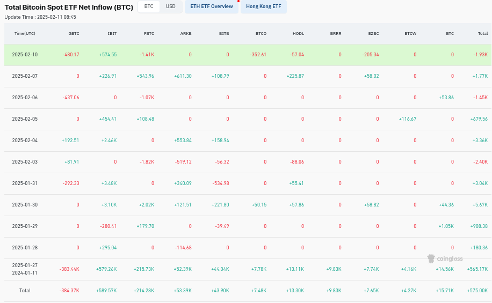Select the 2025-02-03 date cell
Screen dimensions: 492x303
pos(25,162)
